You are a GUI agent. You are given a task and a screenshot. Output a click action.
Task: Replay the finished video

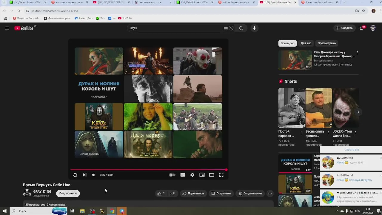coord(75,175)
